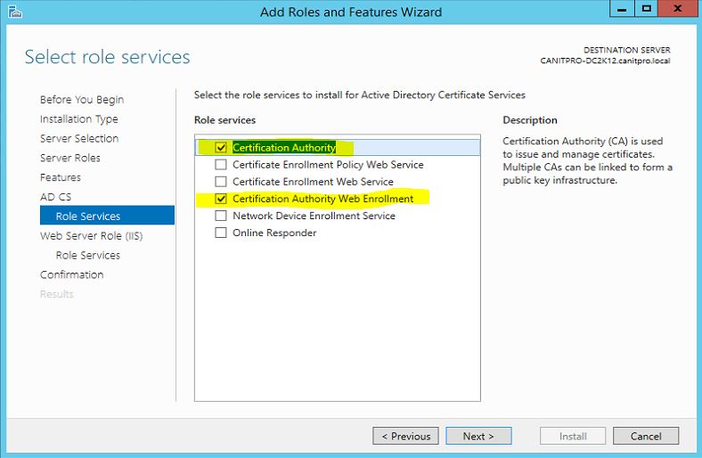The width and height of the screenshot is (702, 458).
Task: Open the Confirmation step
Action: [71, 275]
